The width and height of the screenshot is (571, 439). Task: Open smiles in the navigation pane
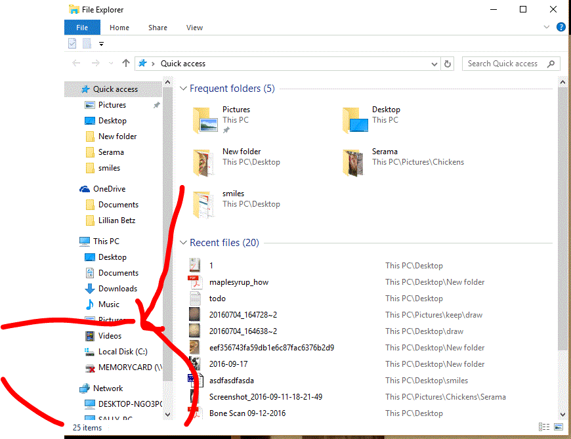(x=109, y=168)
